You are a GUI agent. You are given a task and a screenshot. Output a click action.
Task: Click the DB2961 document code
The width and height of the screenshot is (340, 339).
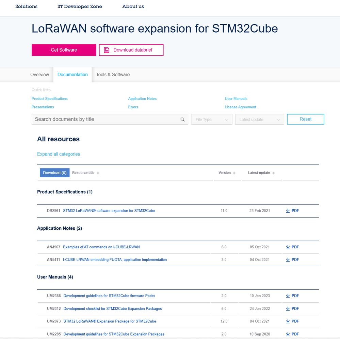click(x=53, y=211)
